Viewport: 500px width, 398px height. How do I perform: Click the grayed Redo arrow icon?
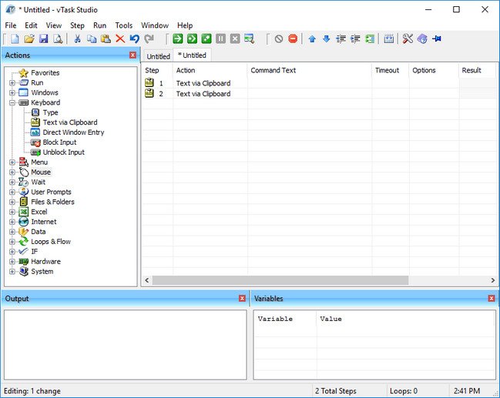point(149,38)
